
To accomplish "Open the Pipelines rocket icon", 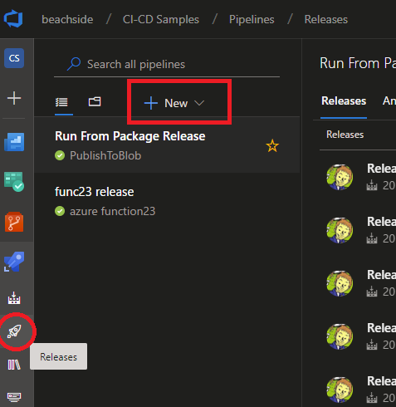I will pyautogui.click(x=14, y=262).
